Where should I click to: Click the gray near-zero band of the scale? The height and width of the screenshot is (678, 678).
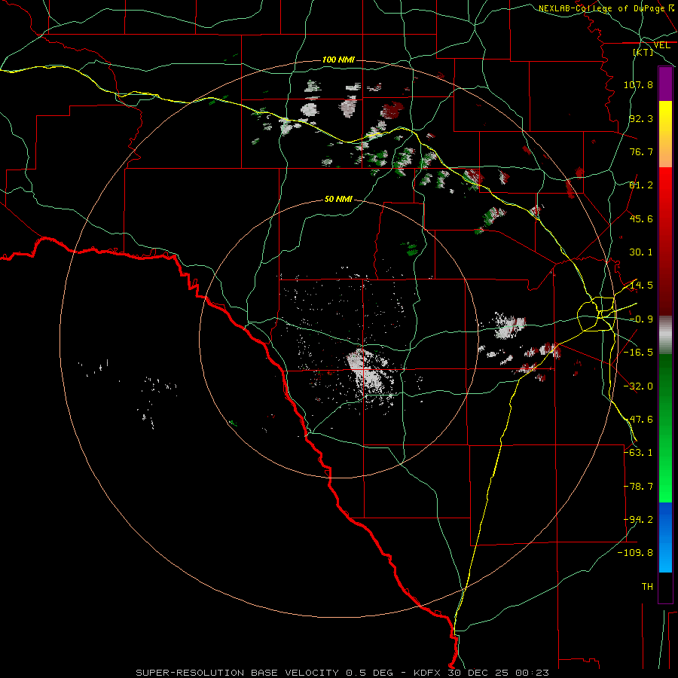[x=665, y=335]
